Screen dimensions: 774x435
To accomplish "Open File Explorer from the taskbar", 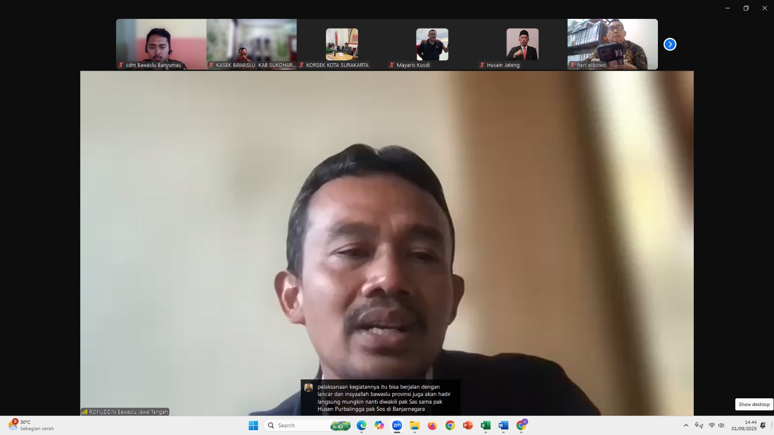I will [x=414, y=426].
